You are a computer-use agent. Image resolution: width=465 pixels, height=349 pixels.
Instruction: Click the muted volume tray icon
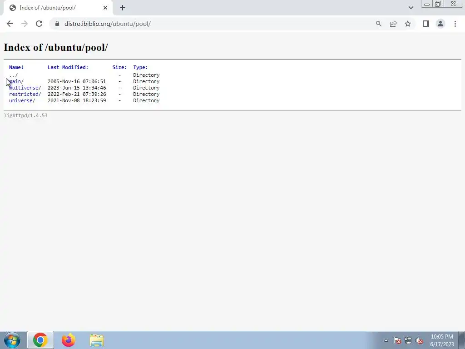pyautogui.click(x=419, y=340)
